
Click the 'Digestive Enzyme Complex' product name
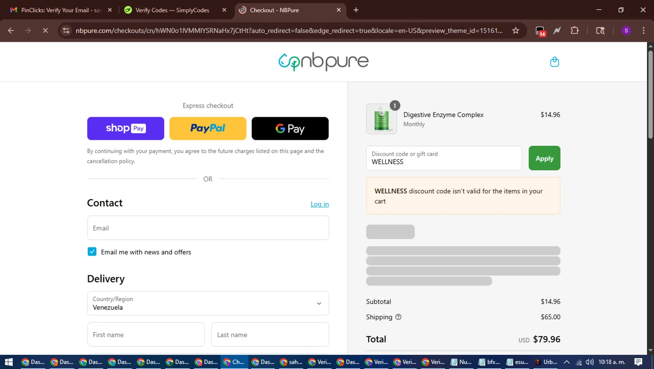[443, 115]
